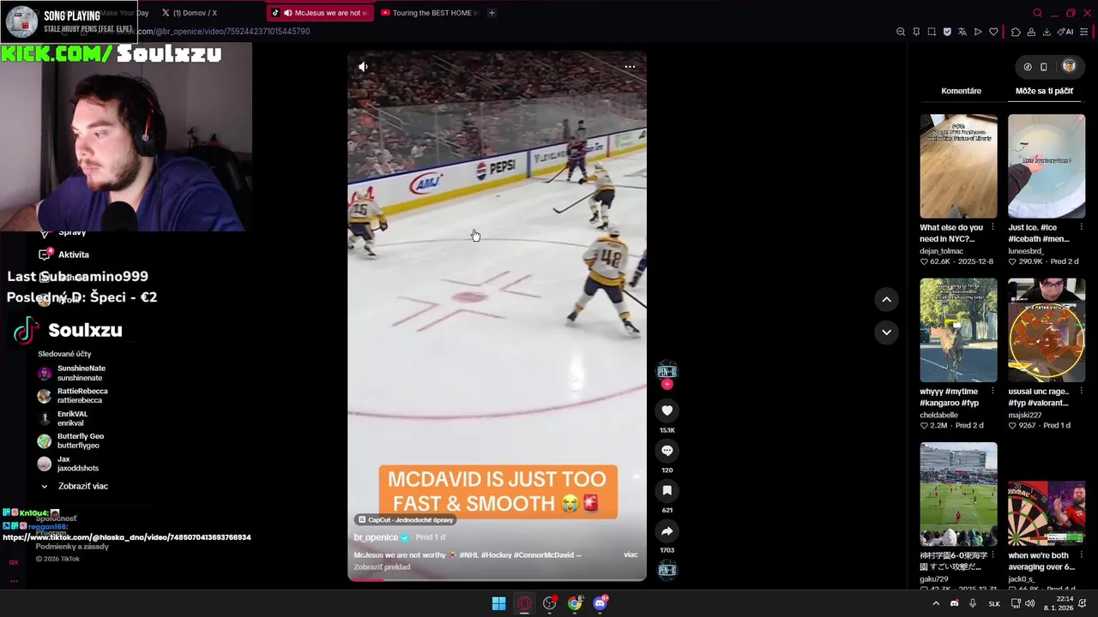Open the browser downloads icon
The height and width of the screenshot is (617, 1098).
click(x=1047, y=32)
